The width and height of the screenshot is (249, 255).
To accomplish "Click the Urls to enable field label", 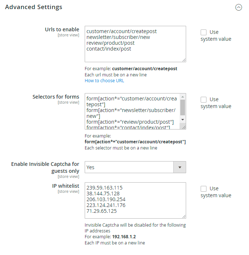I will click(62, 29).
